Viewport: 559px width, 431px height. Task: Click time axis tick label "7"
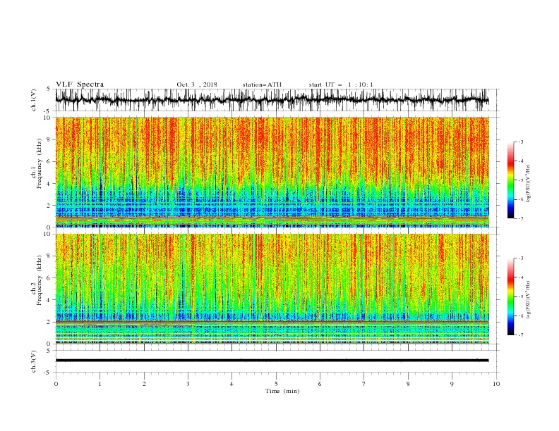(x=363, y=384)
